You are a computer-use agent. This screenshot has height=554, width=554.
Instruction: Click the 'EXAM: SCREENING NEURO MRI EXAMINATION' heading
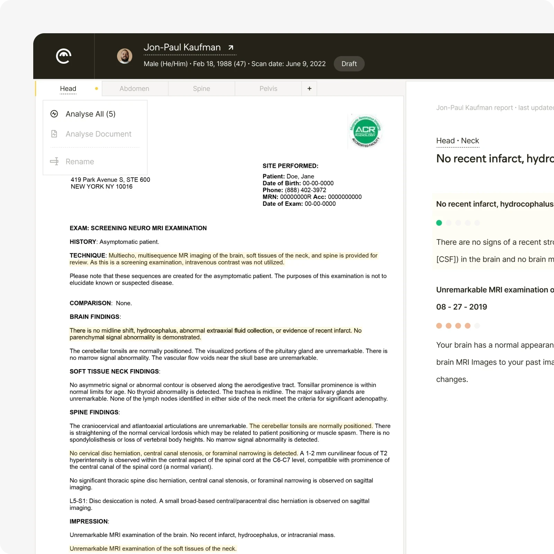(138, 228)
